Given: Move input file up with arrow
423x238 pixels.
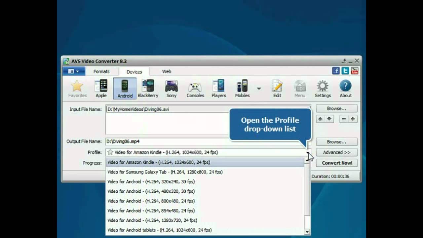Looking at the screenshot, I should coord(320,119).
